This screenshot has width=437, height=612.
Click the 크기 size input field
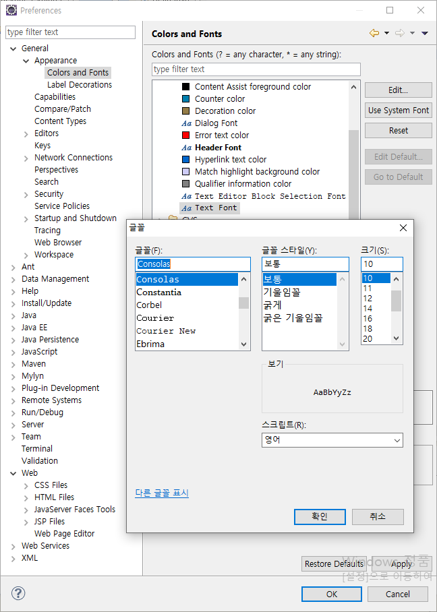pos(382,264)
